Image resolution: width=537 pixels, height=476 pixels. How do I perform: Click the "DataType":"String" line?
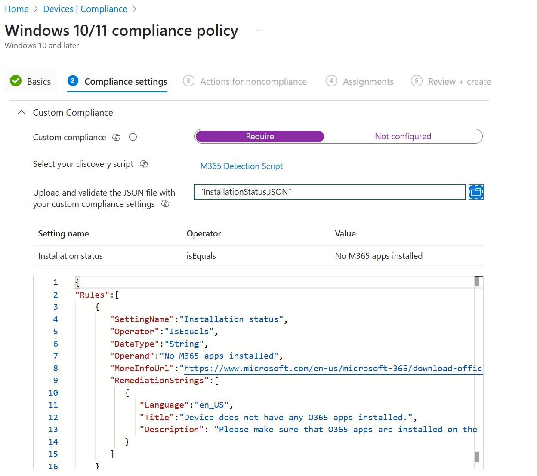click(159, 344)
